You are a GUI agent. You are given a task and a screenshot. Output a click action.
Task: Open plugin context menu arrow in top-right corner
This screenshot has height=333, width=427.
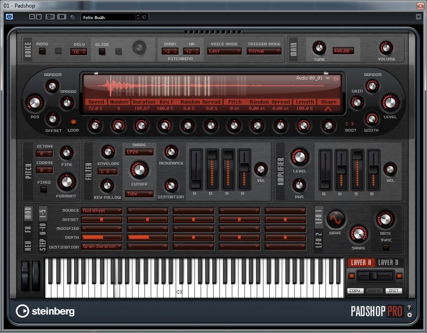click(419, 17)
